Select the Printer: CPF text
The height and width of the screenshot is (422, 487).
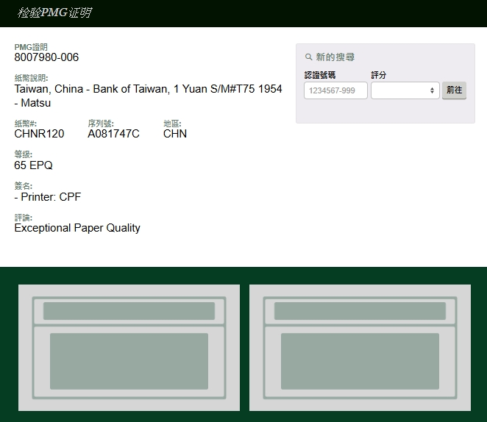tap(48, 197)
